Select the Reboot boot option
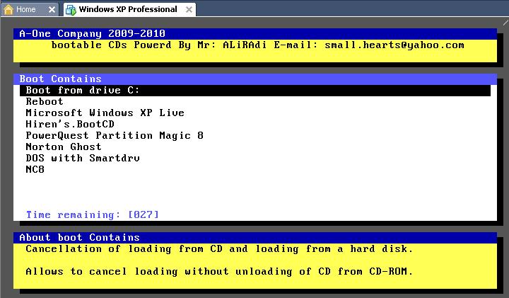 coord(45,101)
